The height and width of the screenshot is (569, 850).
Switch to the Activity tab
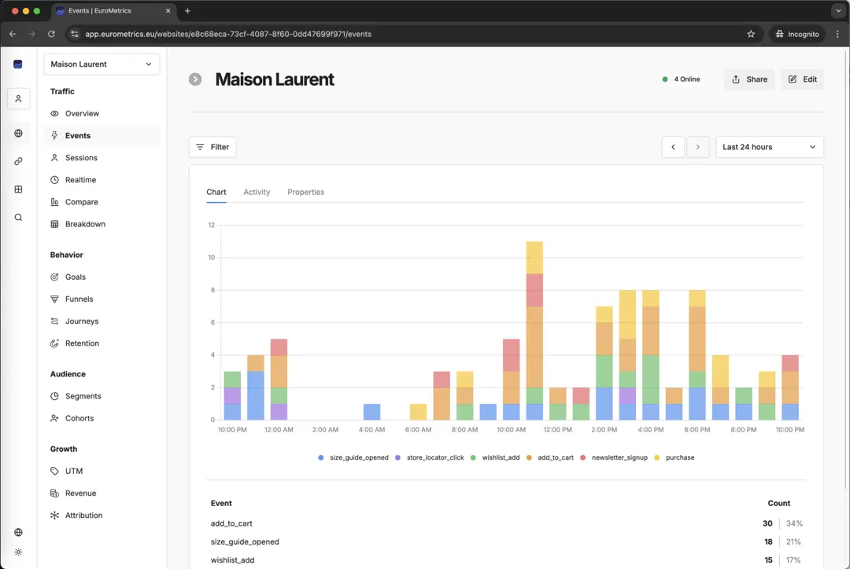click(257, 193)
